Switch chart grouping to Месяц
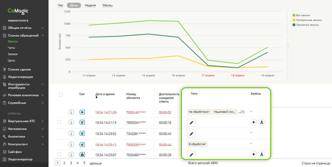 pyautogui.click(x=107, y=5)
